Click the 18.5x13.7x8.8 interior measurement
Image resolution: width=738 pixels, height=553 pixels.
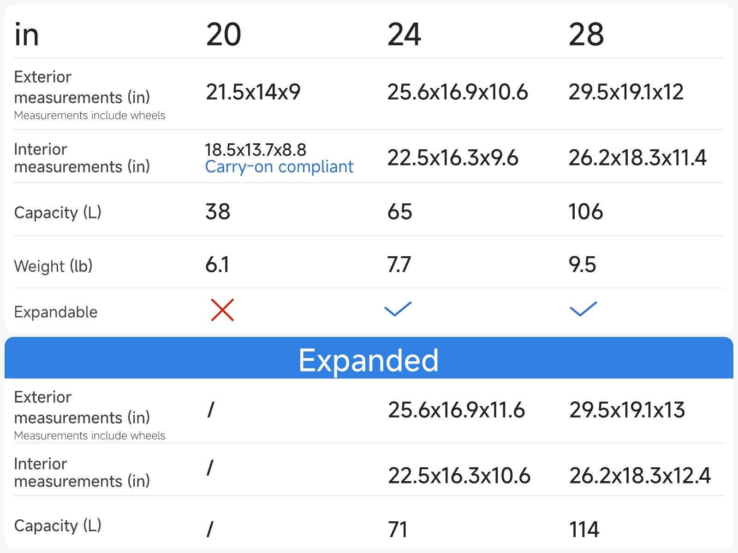click(256, 150)
